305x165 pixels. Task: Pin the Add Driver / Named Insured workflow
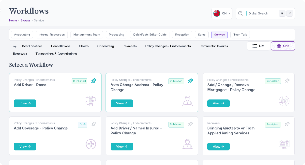[191, 124]
